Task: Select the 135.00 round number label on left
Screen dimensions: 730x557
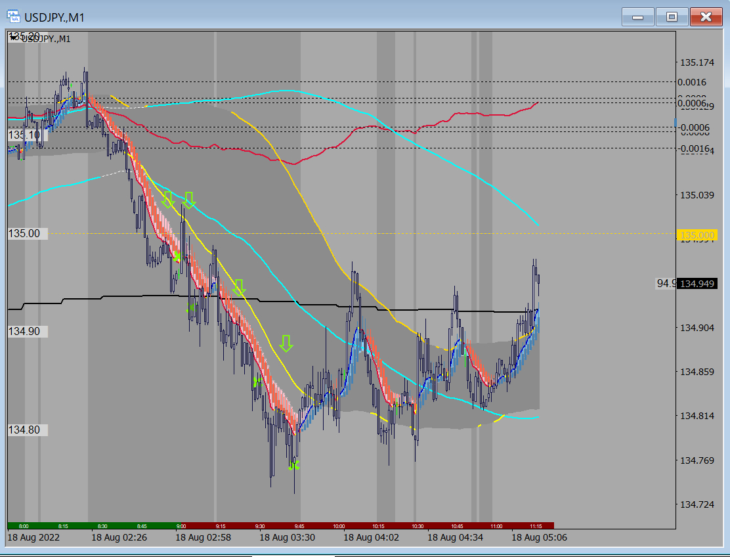Action: [24, 233]
